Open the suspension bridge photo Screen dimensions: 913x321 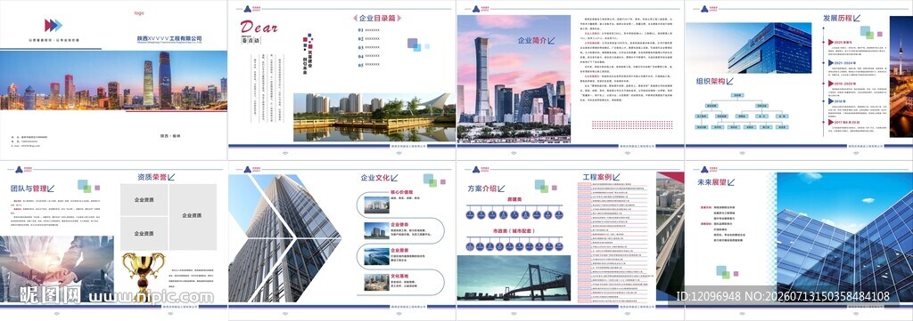click(514, 277)
